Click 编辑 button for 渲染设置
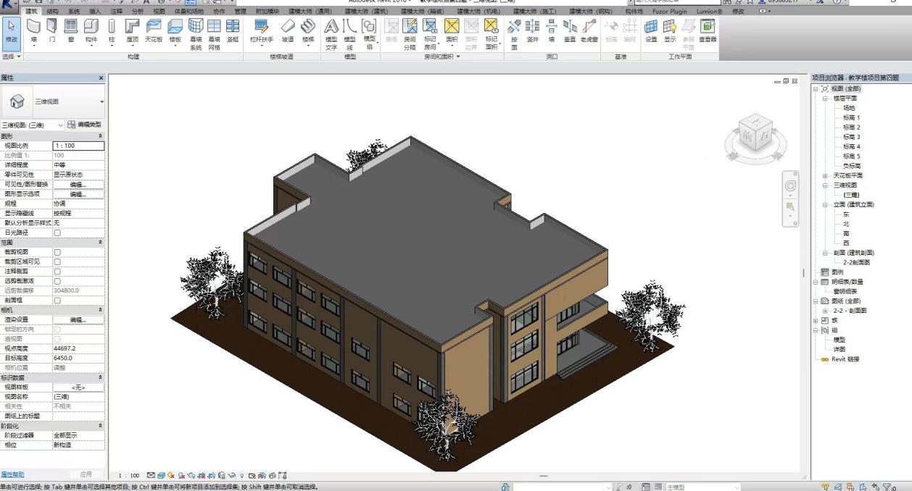This screenshot has width=912, height=491. tap(78, 319)
